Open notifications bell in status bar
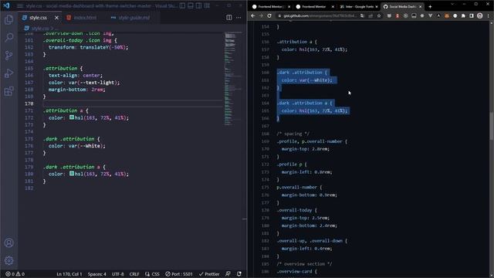 tap(239, 274)
